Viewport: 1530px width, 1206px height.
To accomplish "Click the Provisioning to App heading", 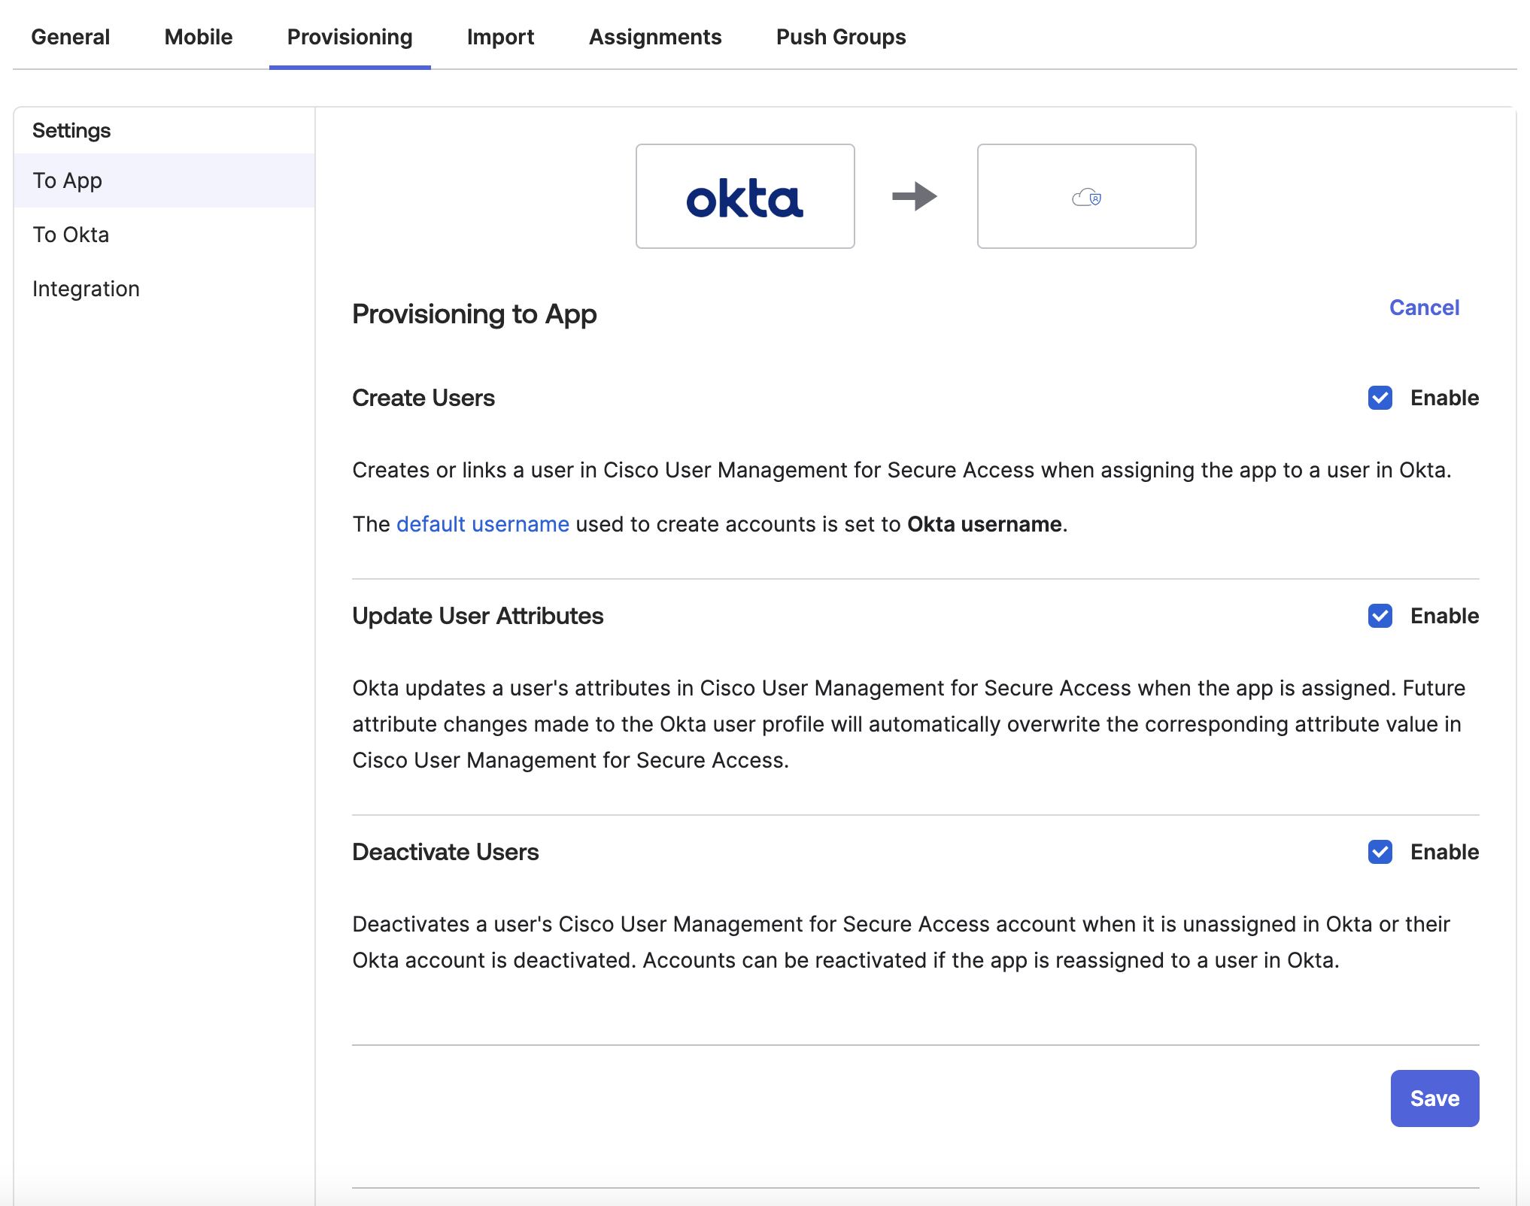I will (x=474, y=314).
